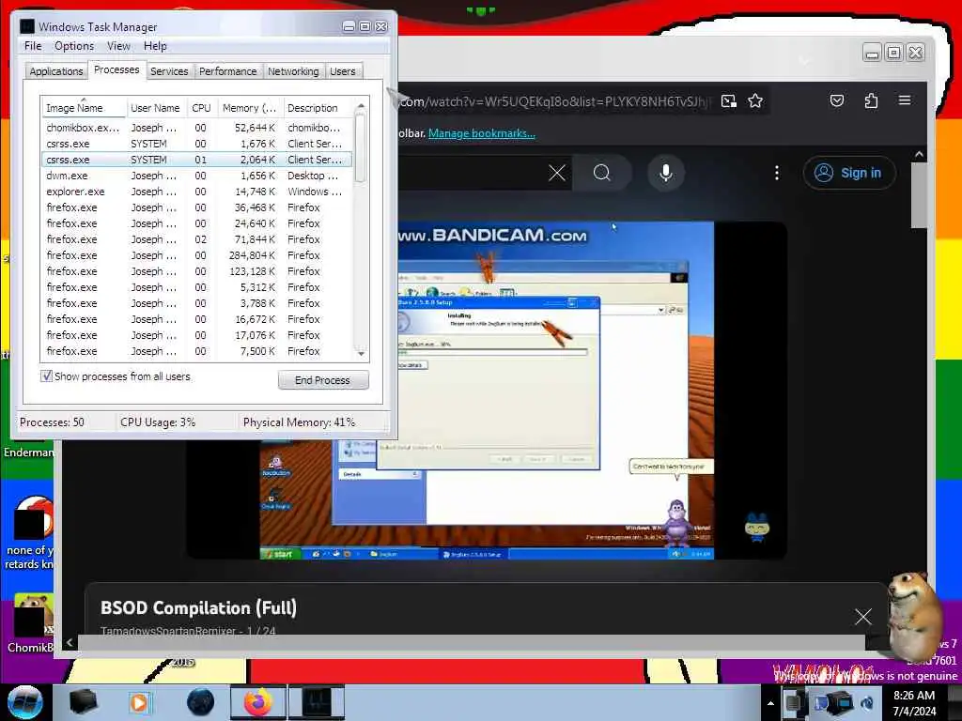
Task: Open the Windows Start orb
Action: [25, 702]
